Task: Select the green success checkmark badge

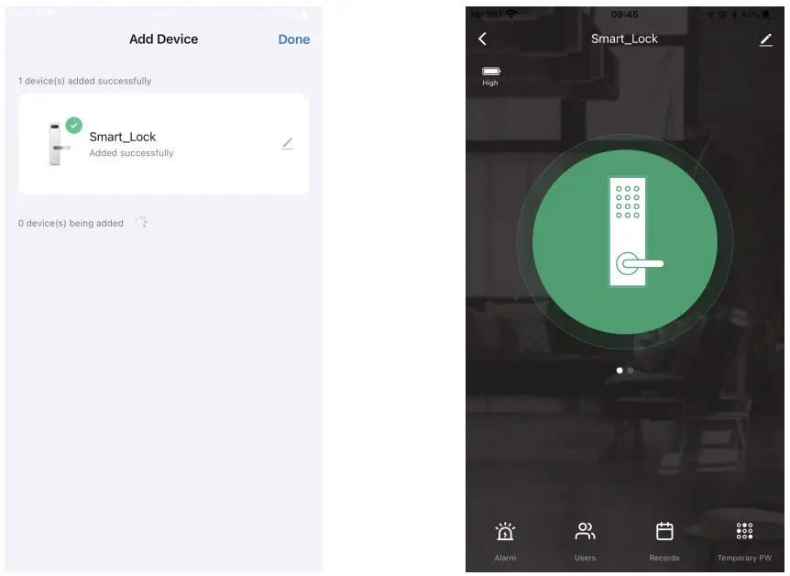Action: point(74,125)
